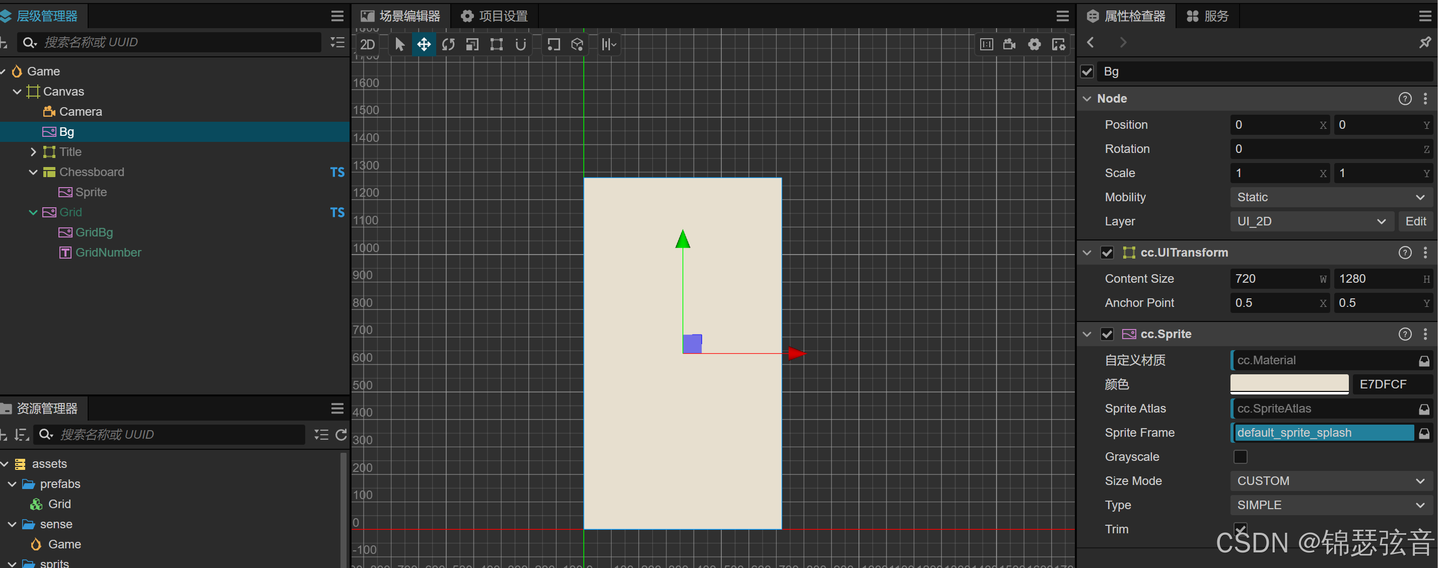The image size is (1438, 568).
Task: Open the Size Mode CUSTOM dropdown
Action: 1330,480
